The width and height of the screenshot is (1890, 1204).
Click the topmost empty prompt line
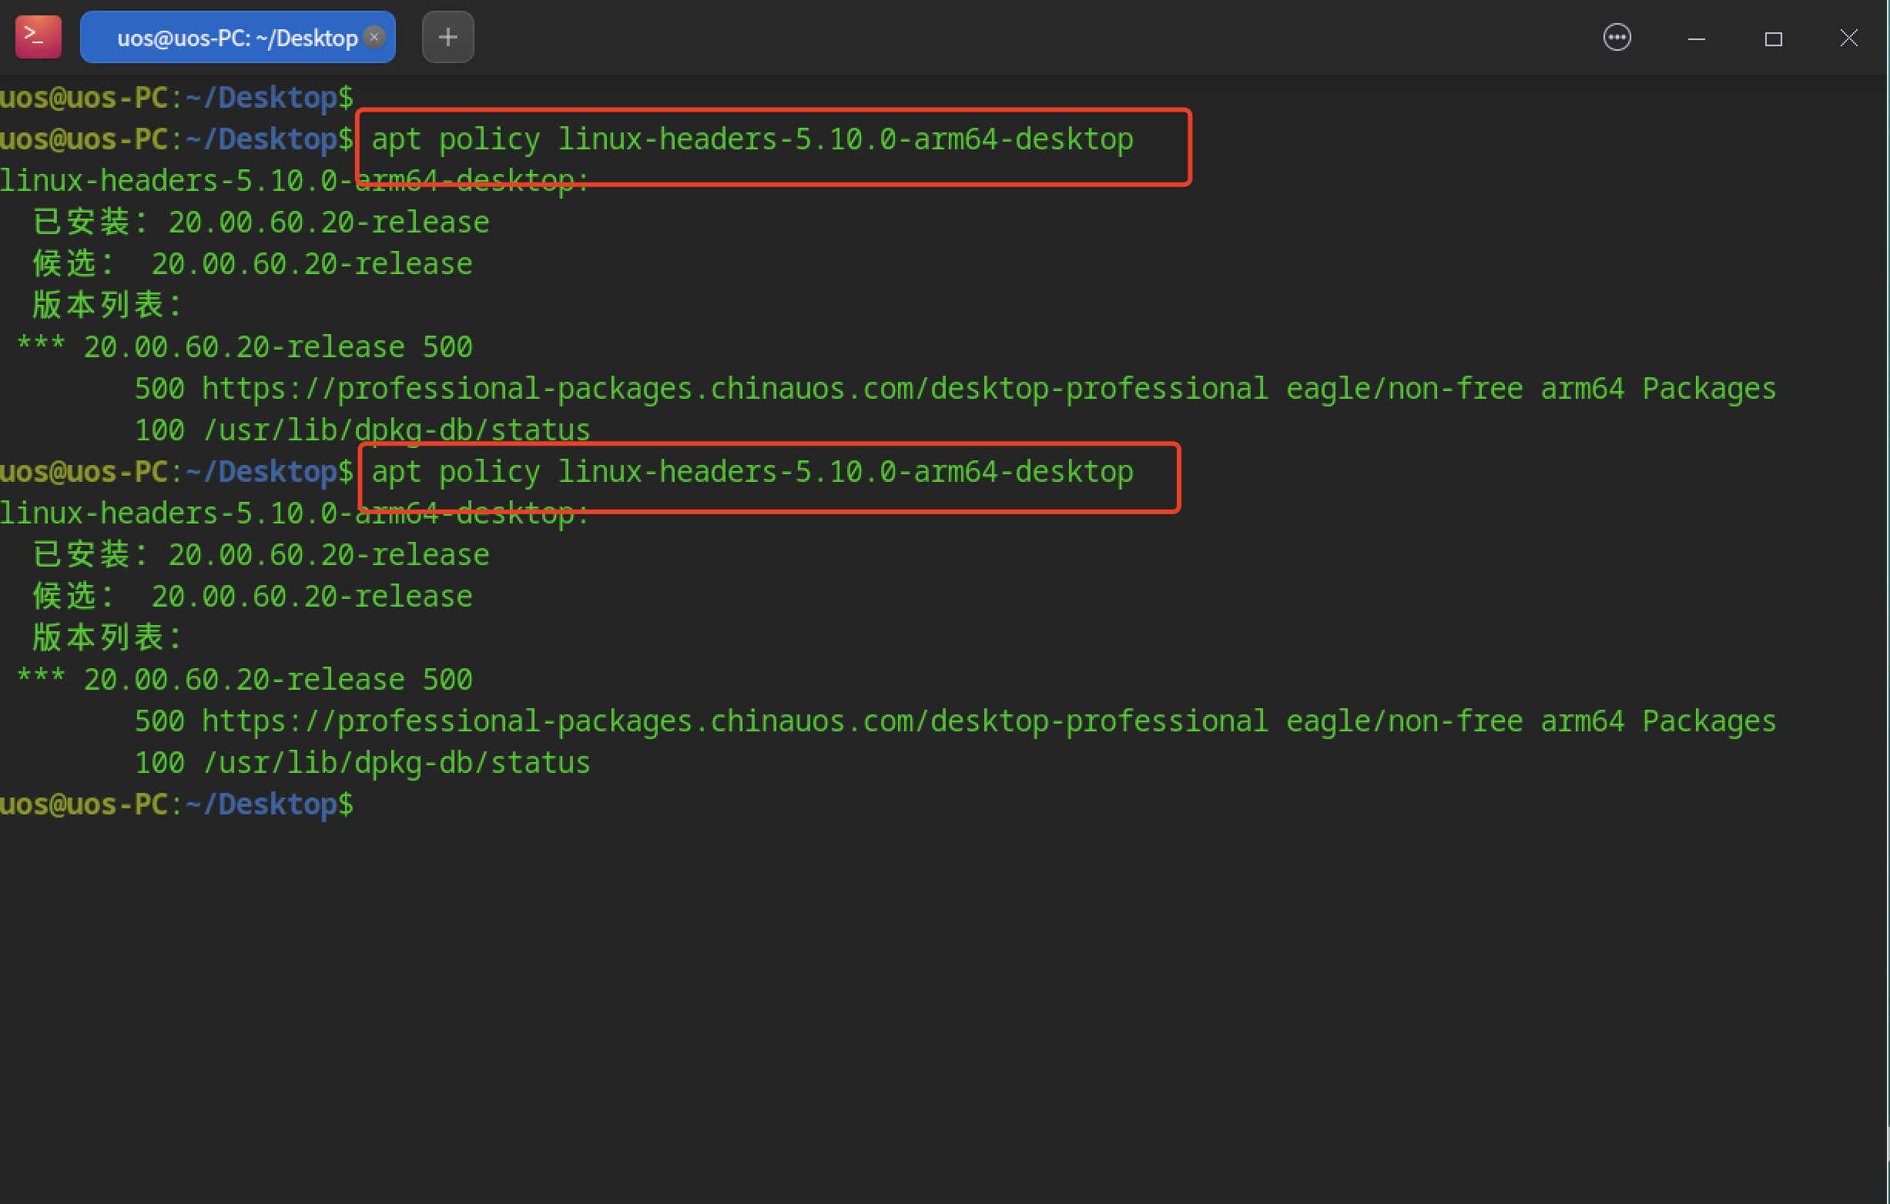coord(176,98)
